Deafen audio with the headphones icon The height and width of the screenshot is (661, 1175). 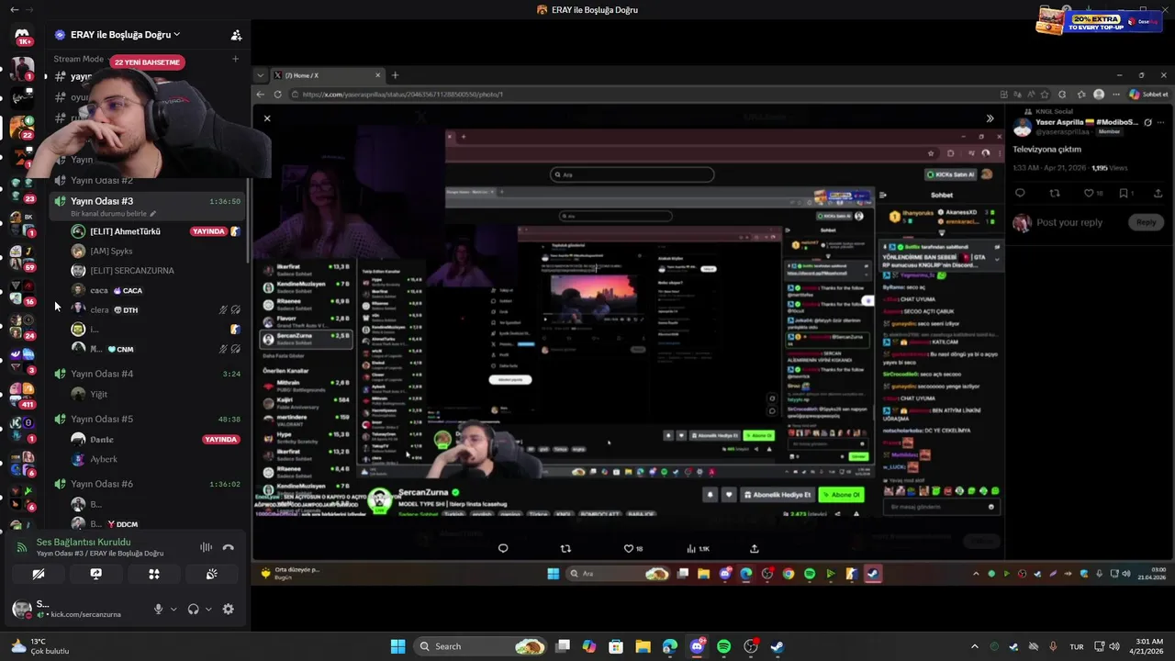(x=193, y=609)
